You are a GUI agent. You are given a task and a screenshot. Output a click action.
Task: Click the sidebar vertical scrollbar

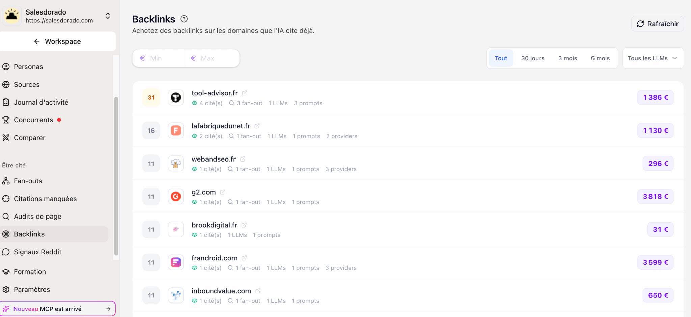(116, 176)
